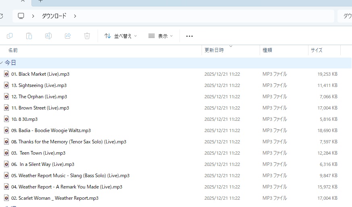Click the Share icon in the toolbar

[x=68, y=36]
